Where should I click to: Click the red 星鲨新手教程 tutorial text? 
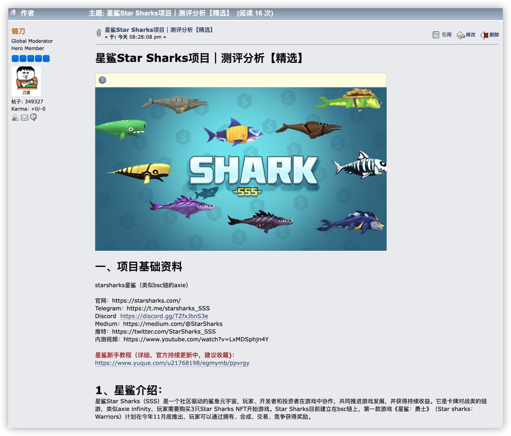(165, 355)
